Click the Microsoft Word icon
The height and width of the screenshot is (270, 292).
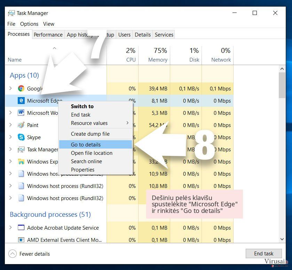coord(21,113)
